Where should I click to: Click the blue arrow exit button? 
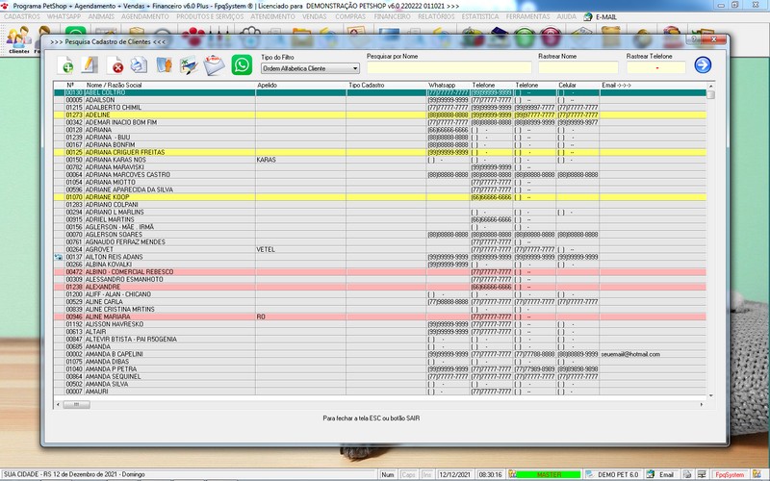click(703, 64)
